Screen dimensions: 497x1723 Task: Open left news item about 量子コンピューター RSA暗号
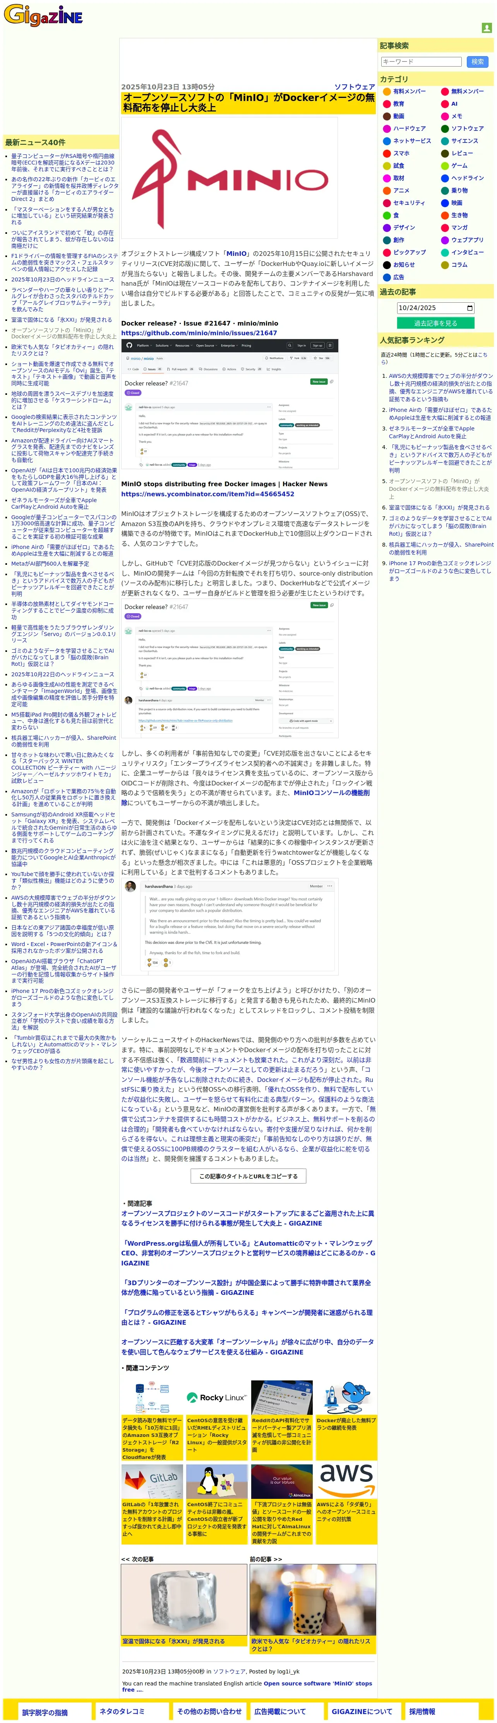click(63, 163)
